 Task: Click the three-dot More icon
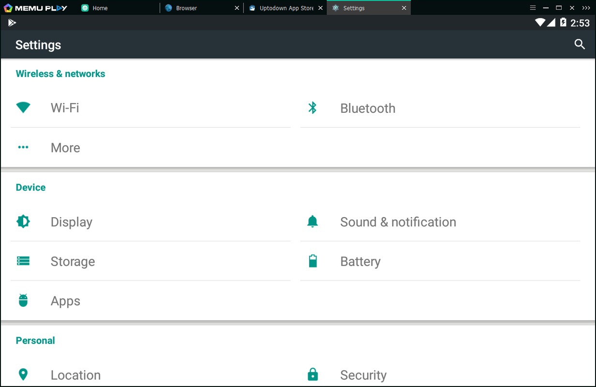coord(23,148)
